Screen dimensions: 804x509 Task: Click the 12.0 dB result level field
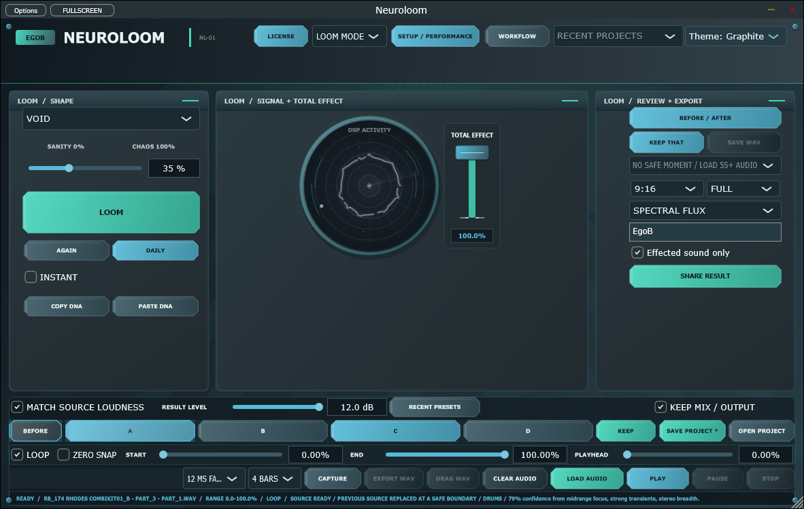[x=357, y=407]
